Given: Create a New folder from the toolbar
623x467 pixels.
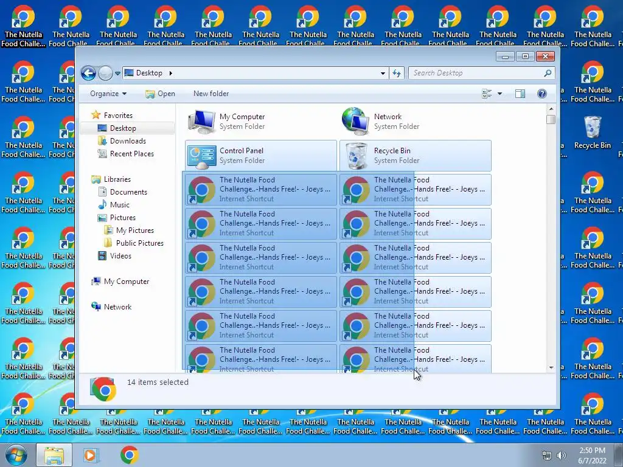Looking at the screenshot, I should tap(211, 94).
